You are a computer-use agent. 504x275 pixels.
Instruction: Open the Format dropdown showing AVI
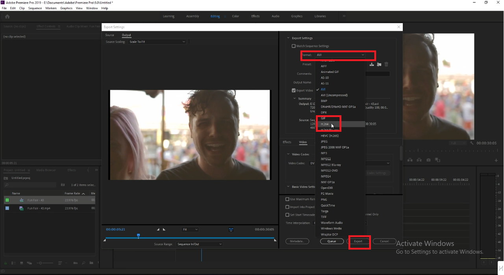tap(340, 55)
